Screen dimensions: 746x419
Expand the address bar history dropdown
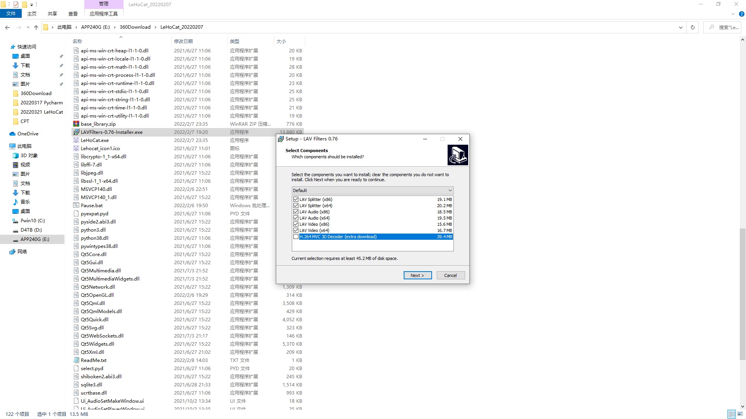(x=680, y=27)
